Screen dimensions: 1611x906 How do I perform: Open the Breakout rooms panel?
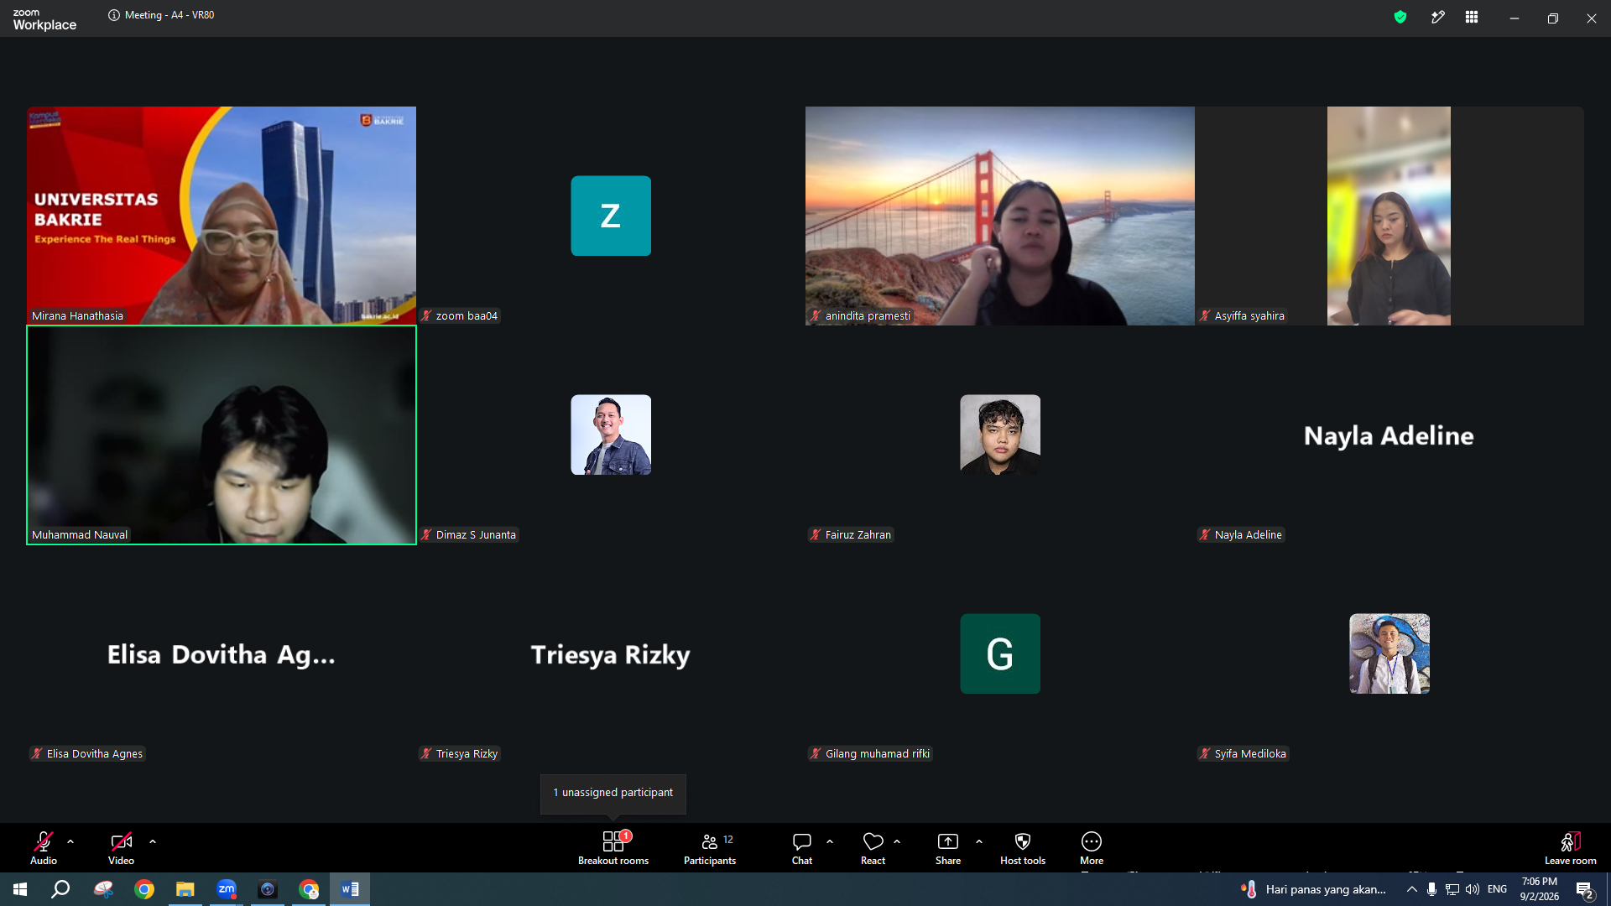[x=613, y=848]
